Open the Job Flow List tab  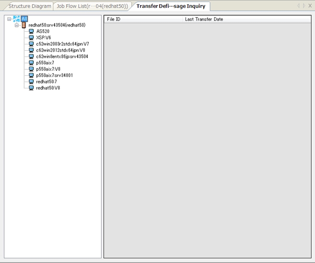tap(92, 6)
